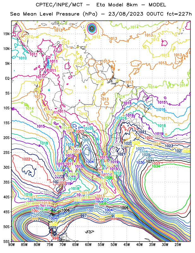195x253 pixels.
Task: Click the 15N latitude label
Action: pyautogui.click(x=6, y=34)
